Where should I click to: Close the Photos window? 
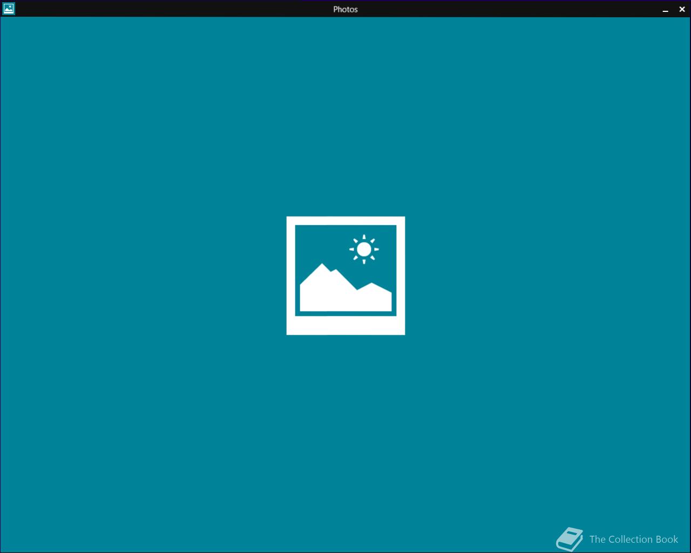tap(682, 9)
